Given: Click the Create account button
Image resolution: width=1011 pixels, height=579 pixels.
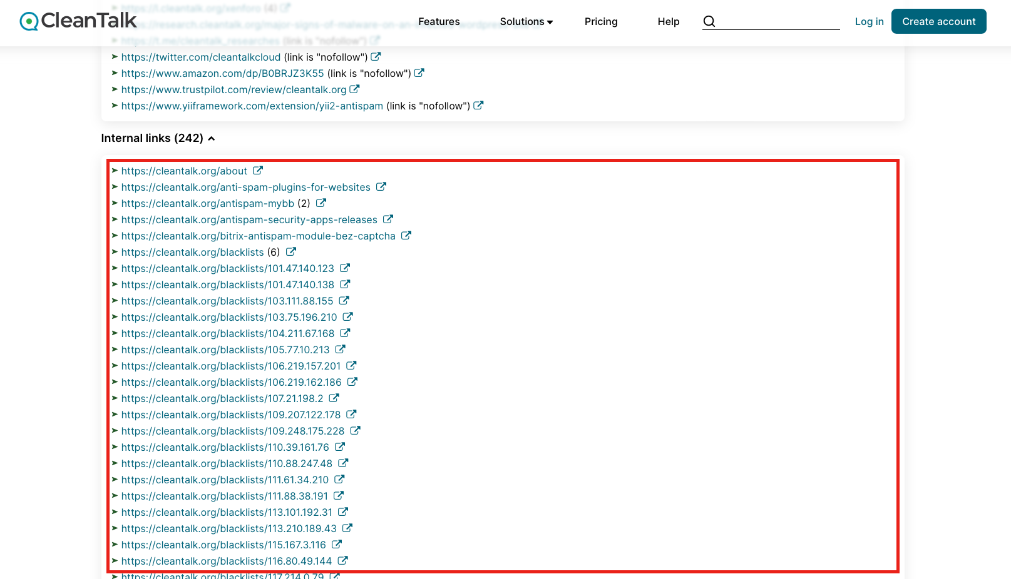Looking at the screenshot, I should [938, 21].
